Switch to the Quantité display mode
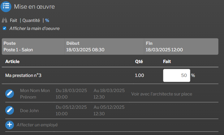Screen dimensions: 224x135 31,20
